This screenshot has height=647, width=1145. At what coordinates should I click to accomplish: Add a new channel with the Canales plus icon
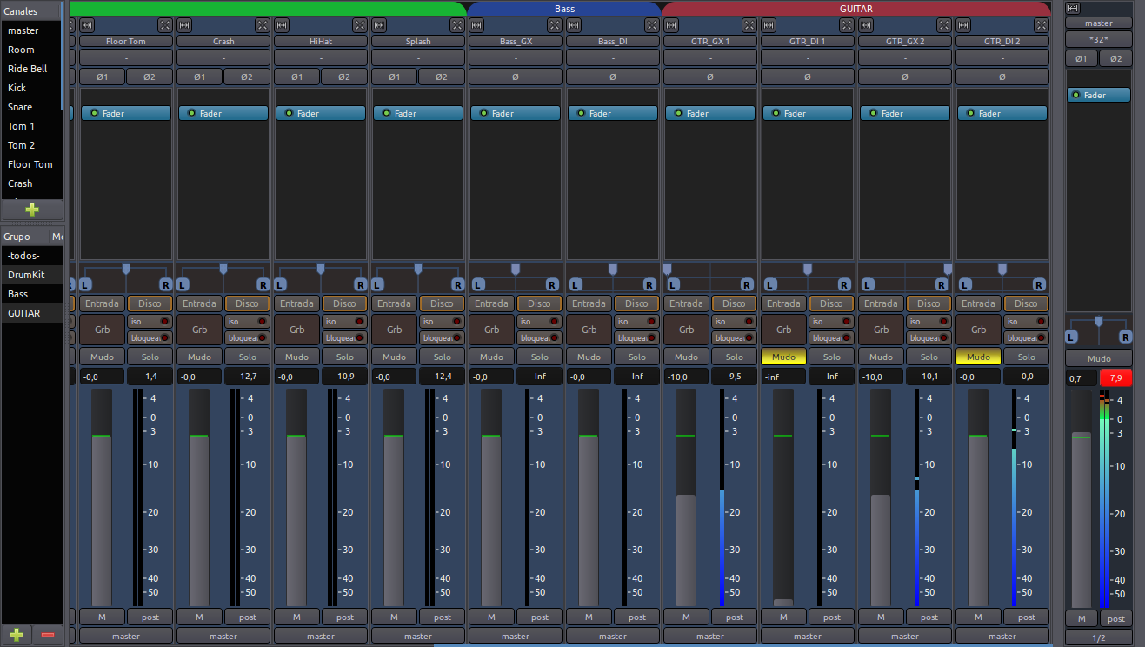point(32,210)
